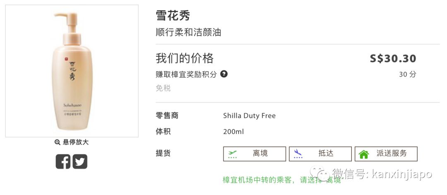Click the question mark help icon
Viewport: 447px width, 195px height.
[224, 74]
